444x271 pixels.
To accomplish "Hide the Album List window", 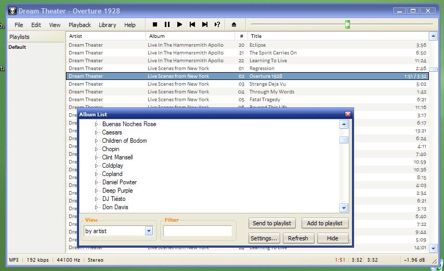I will click(x=333, y=238).
